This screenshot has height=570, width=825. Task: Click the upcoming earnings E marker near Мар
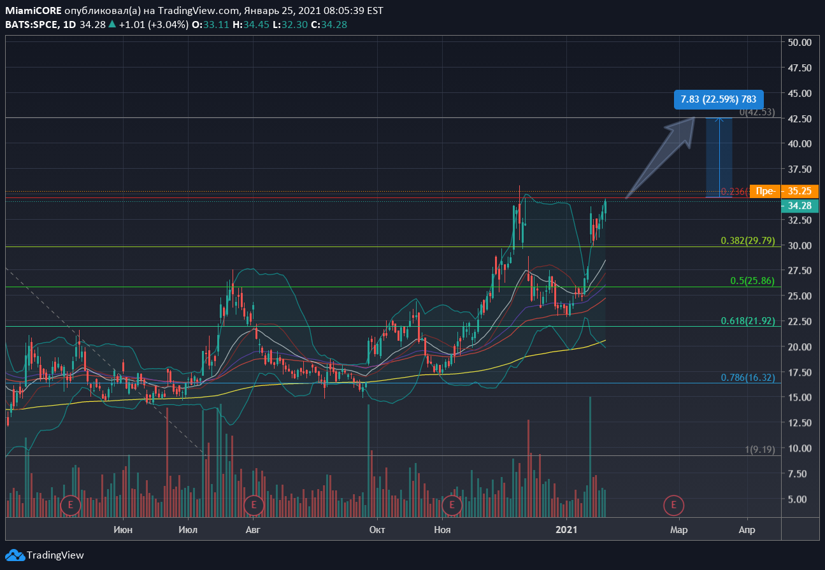tap(673, 506)
